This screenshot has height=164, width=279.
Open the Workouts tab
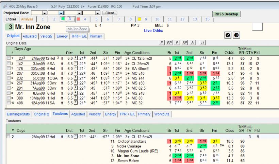coord(162,114)
